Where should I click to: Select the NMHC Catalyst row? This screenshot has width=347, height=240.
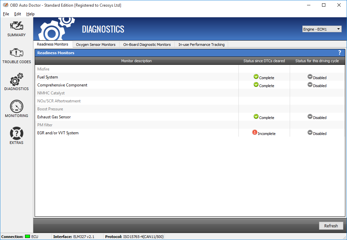[x=190, y=93]
